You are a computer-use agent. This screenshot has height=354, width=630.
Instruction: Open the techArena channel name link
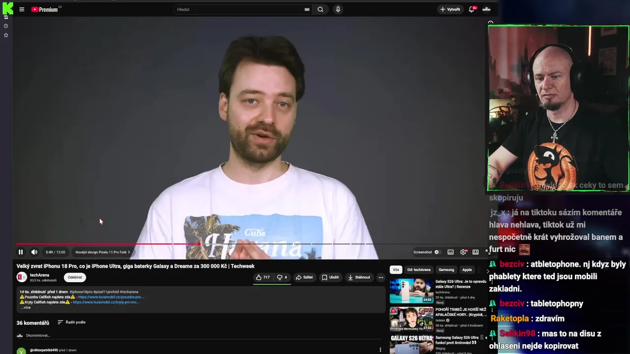point(39,275)
